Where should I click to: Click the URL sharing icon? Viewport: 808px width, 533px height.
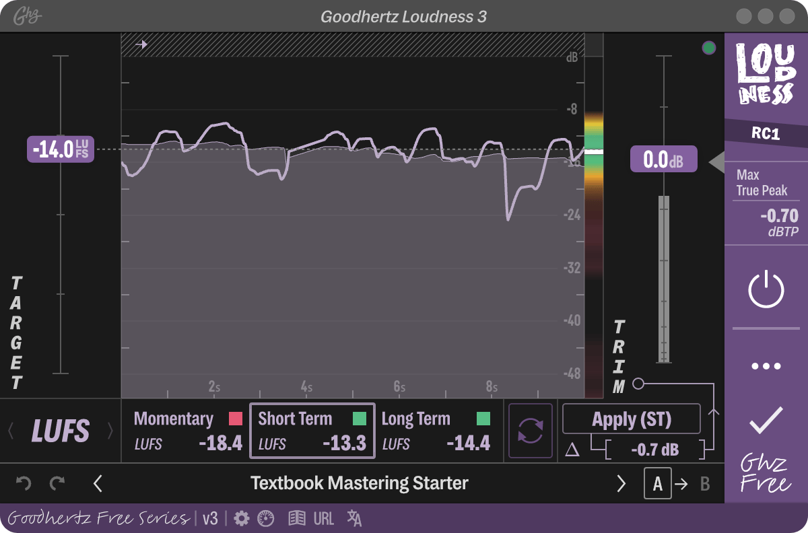click(x=324, y=518)
